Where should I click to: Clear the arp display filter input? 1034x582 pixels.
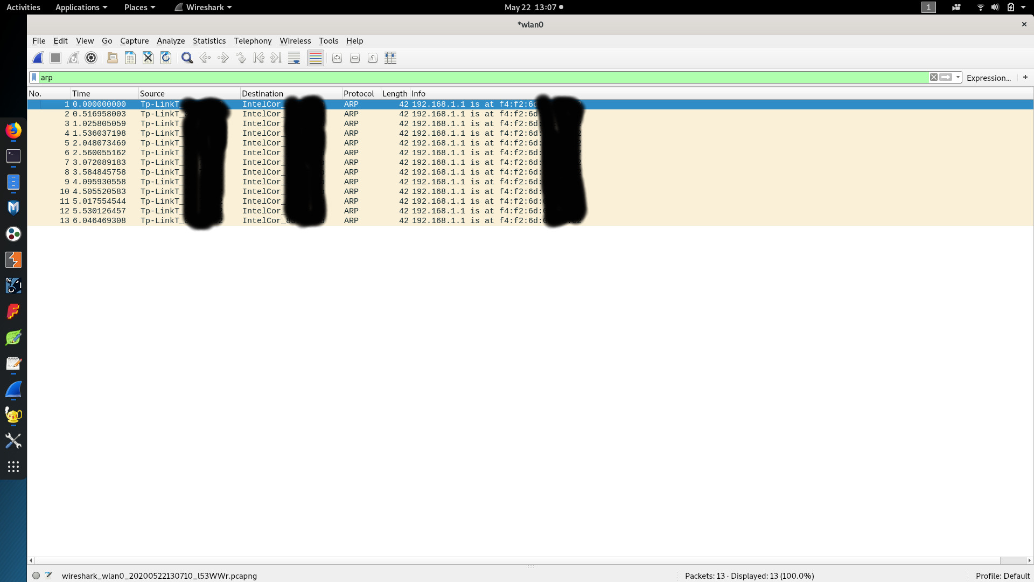934,77
